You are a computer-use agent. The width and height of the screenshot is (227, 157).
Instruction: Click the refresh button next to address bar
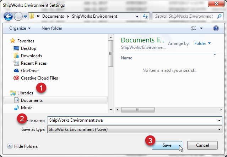pos(145,16)
